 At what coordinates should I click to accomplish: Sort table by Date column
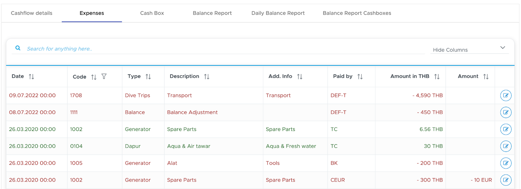click(x=31, y=76)
